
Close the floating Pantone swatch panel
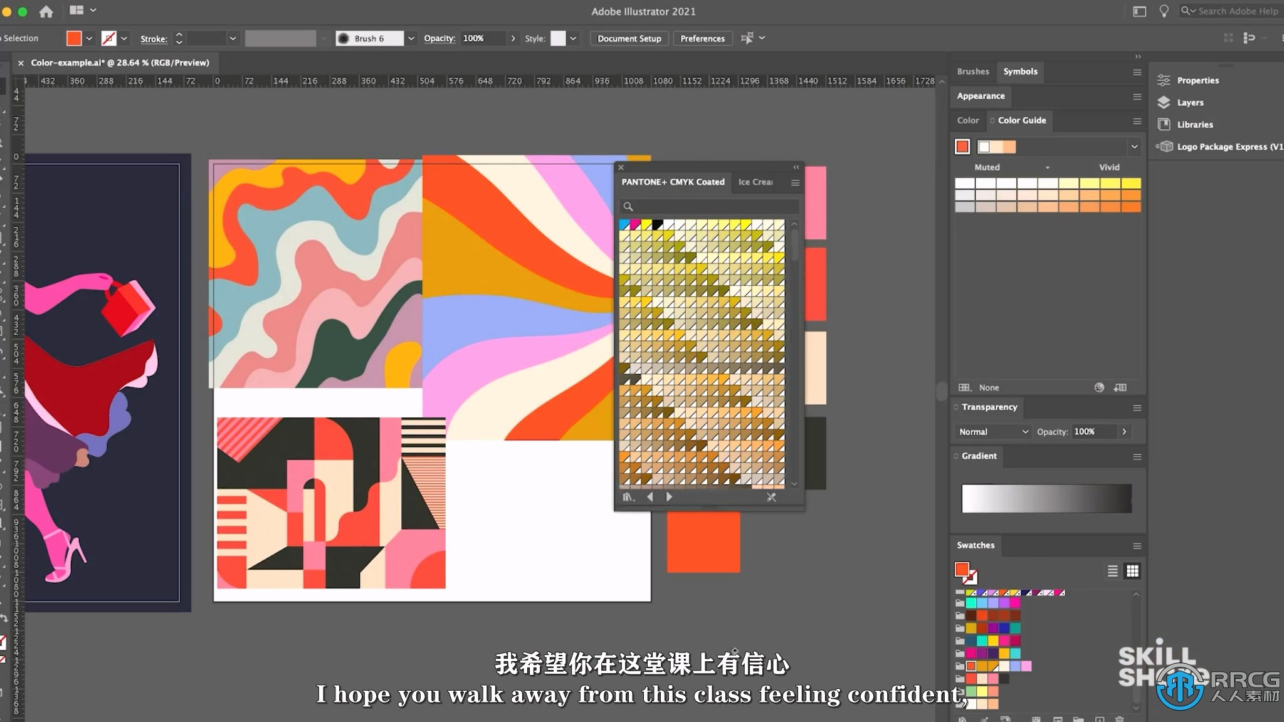[621, 167]
